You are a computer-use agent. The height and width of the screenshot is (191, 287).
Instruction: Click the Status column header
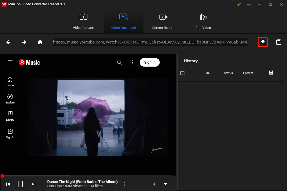click(x=228, y=73)
